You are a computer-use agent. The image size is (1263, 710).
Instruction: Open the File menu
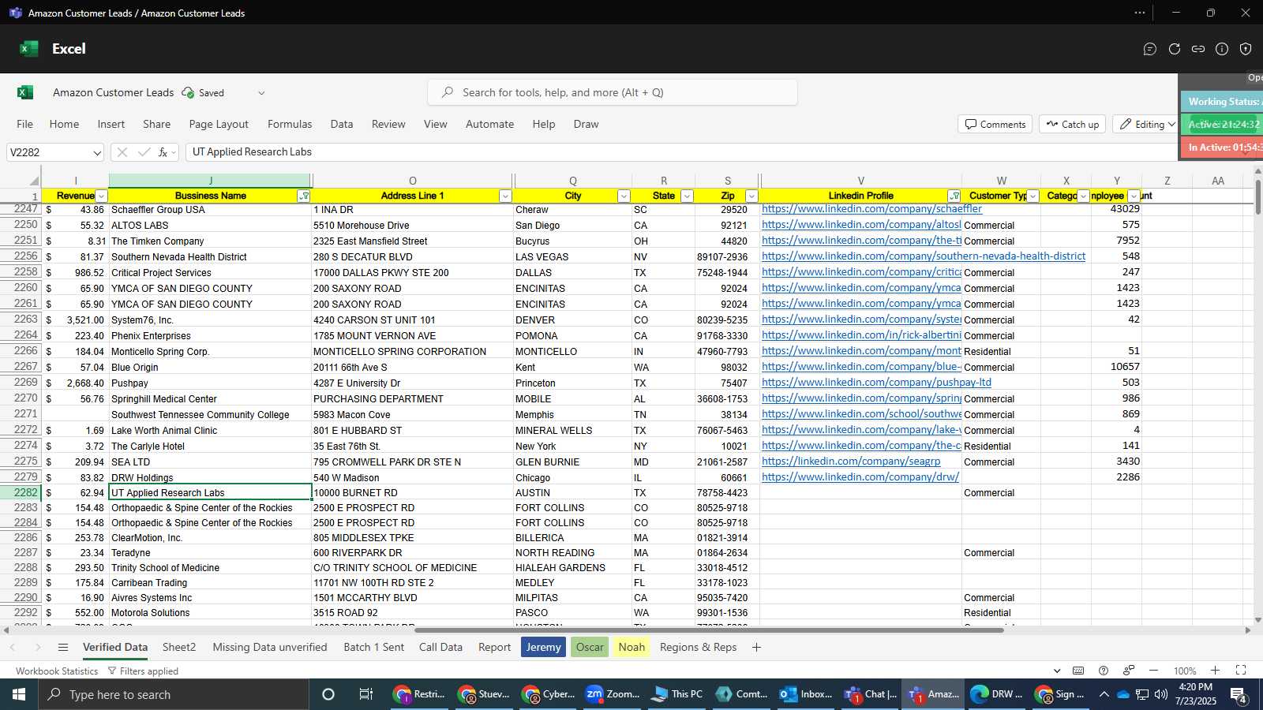click(25, 125)
